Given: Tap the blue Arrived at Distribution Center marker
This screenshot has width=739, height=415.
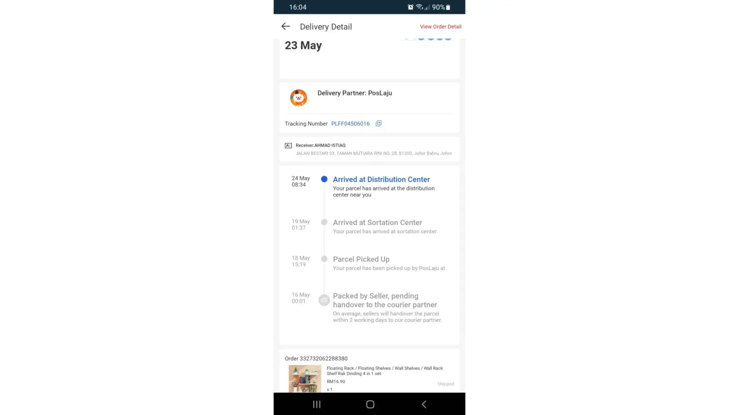Looking at the screenshot, I should (324, 179).
